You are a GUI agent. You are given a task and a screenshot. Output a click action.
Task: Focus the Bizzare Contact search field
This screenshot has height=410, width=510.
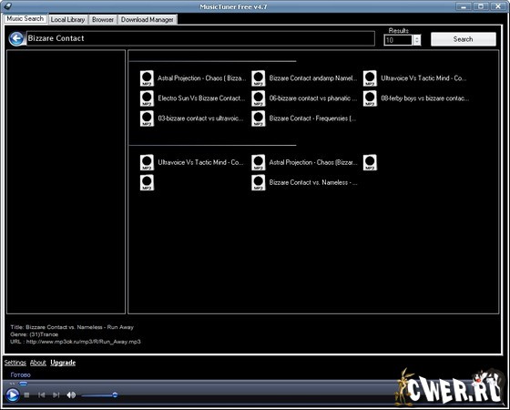(200, 38)
